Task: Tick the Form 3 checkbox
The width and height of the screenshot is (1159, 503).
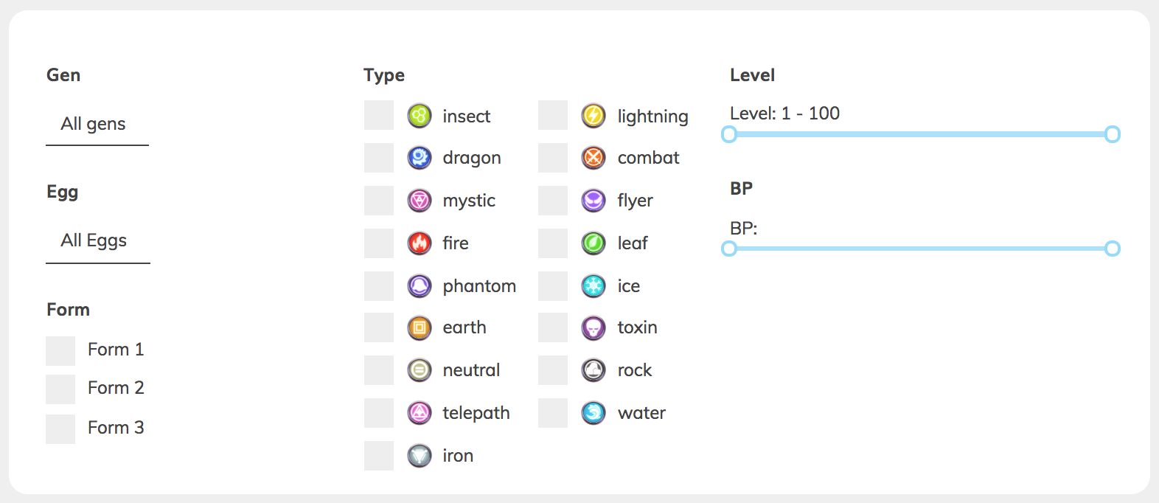Action: [x=60, y=429]
